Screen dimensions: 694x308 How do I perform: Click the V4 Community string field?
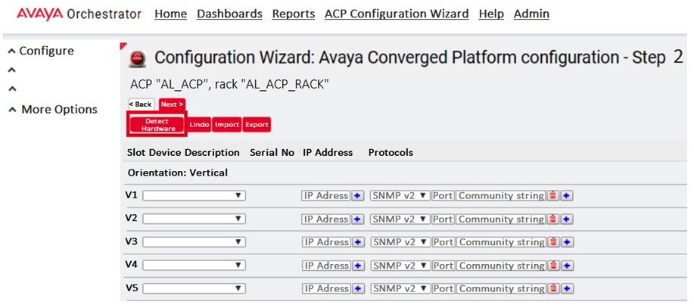[501, 266]
